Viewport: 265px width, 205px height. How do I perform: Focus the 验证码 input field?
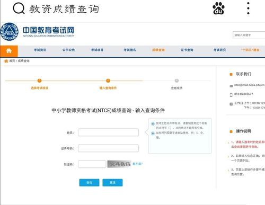coord(92,164)
